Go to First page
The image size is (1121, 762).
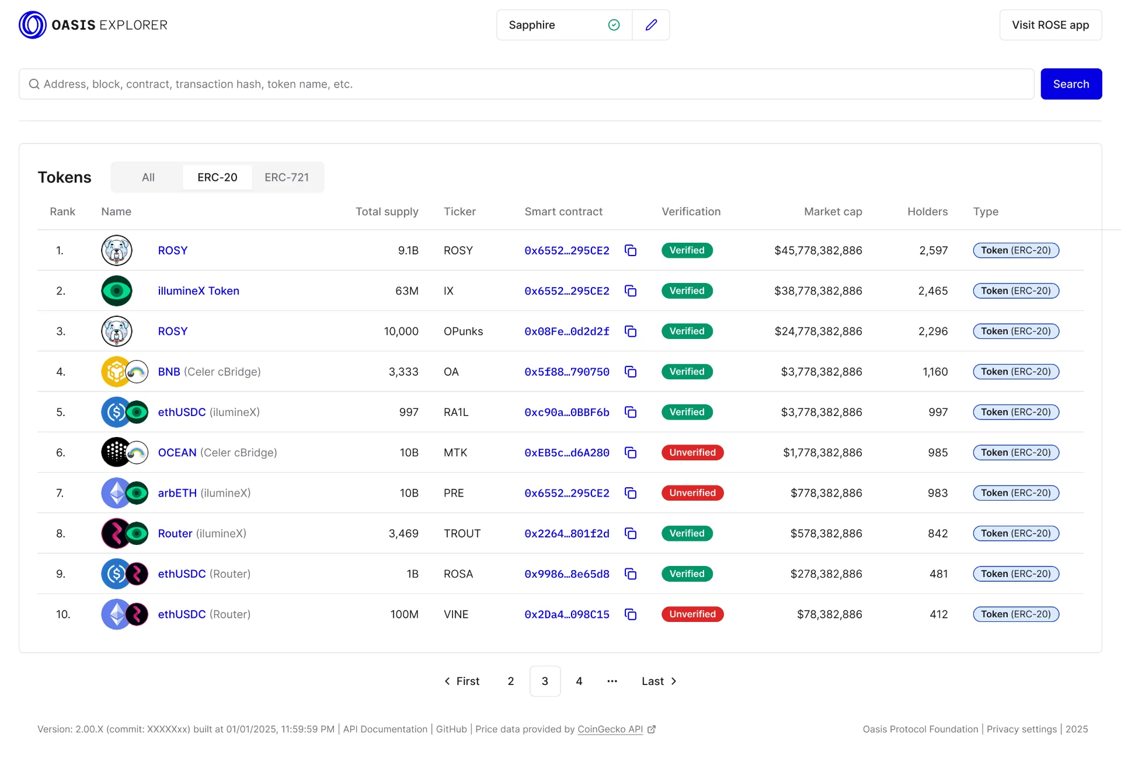[x=462, y=681]
